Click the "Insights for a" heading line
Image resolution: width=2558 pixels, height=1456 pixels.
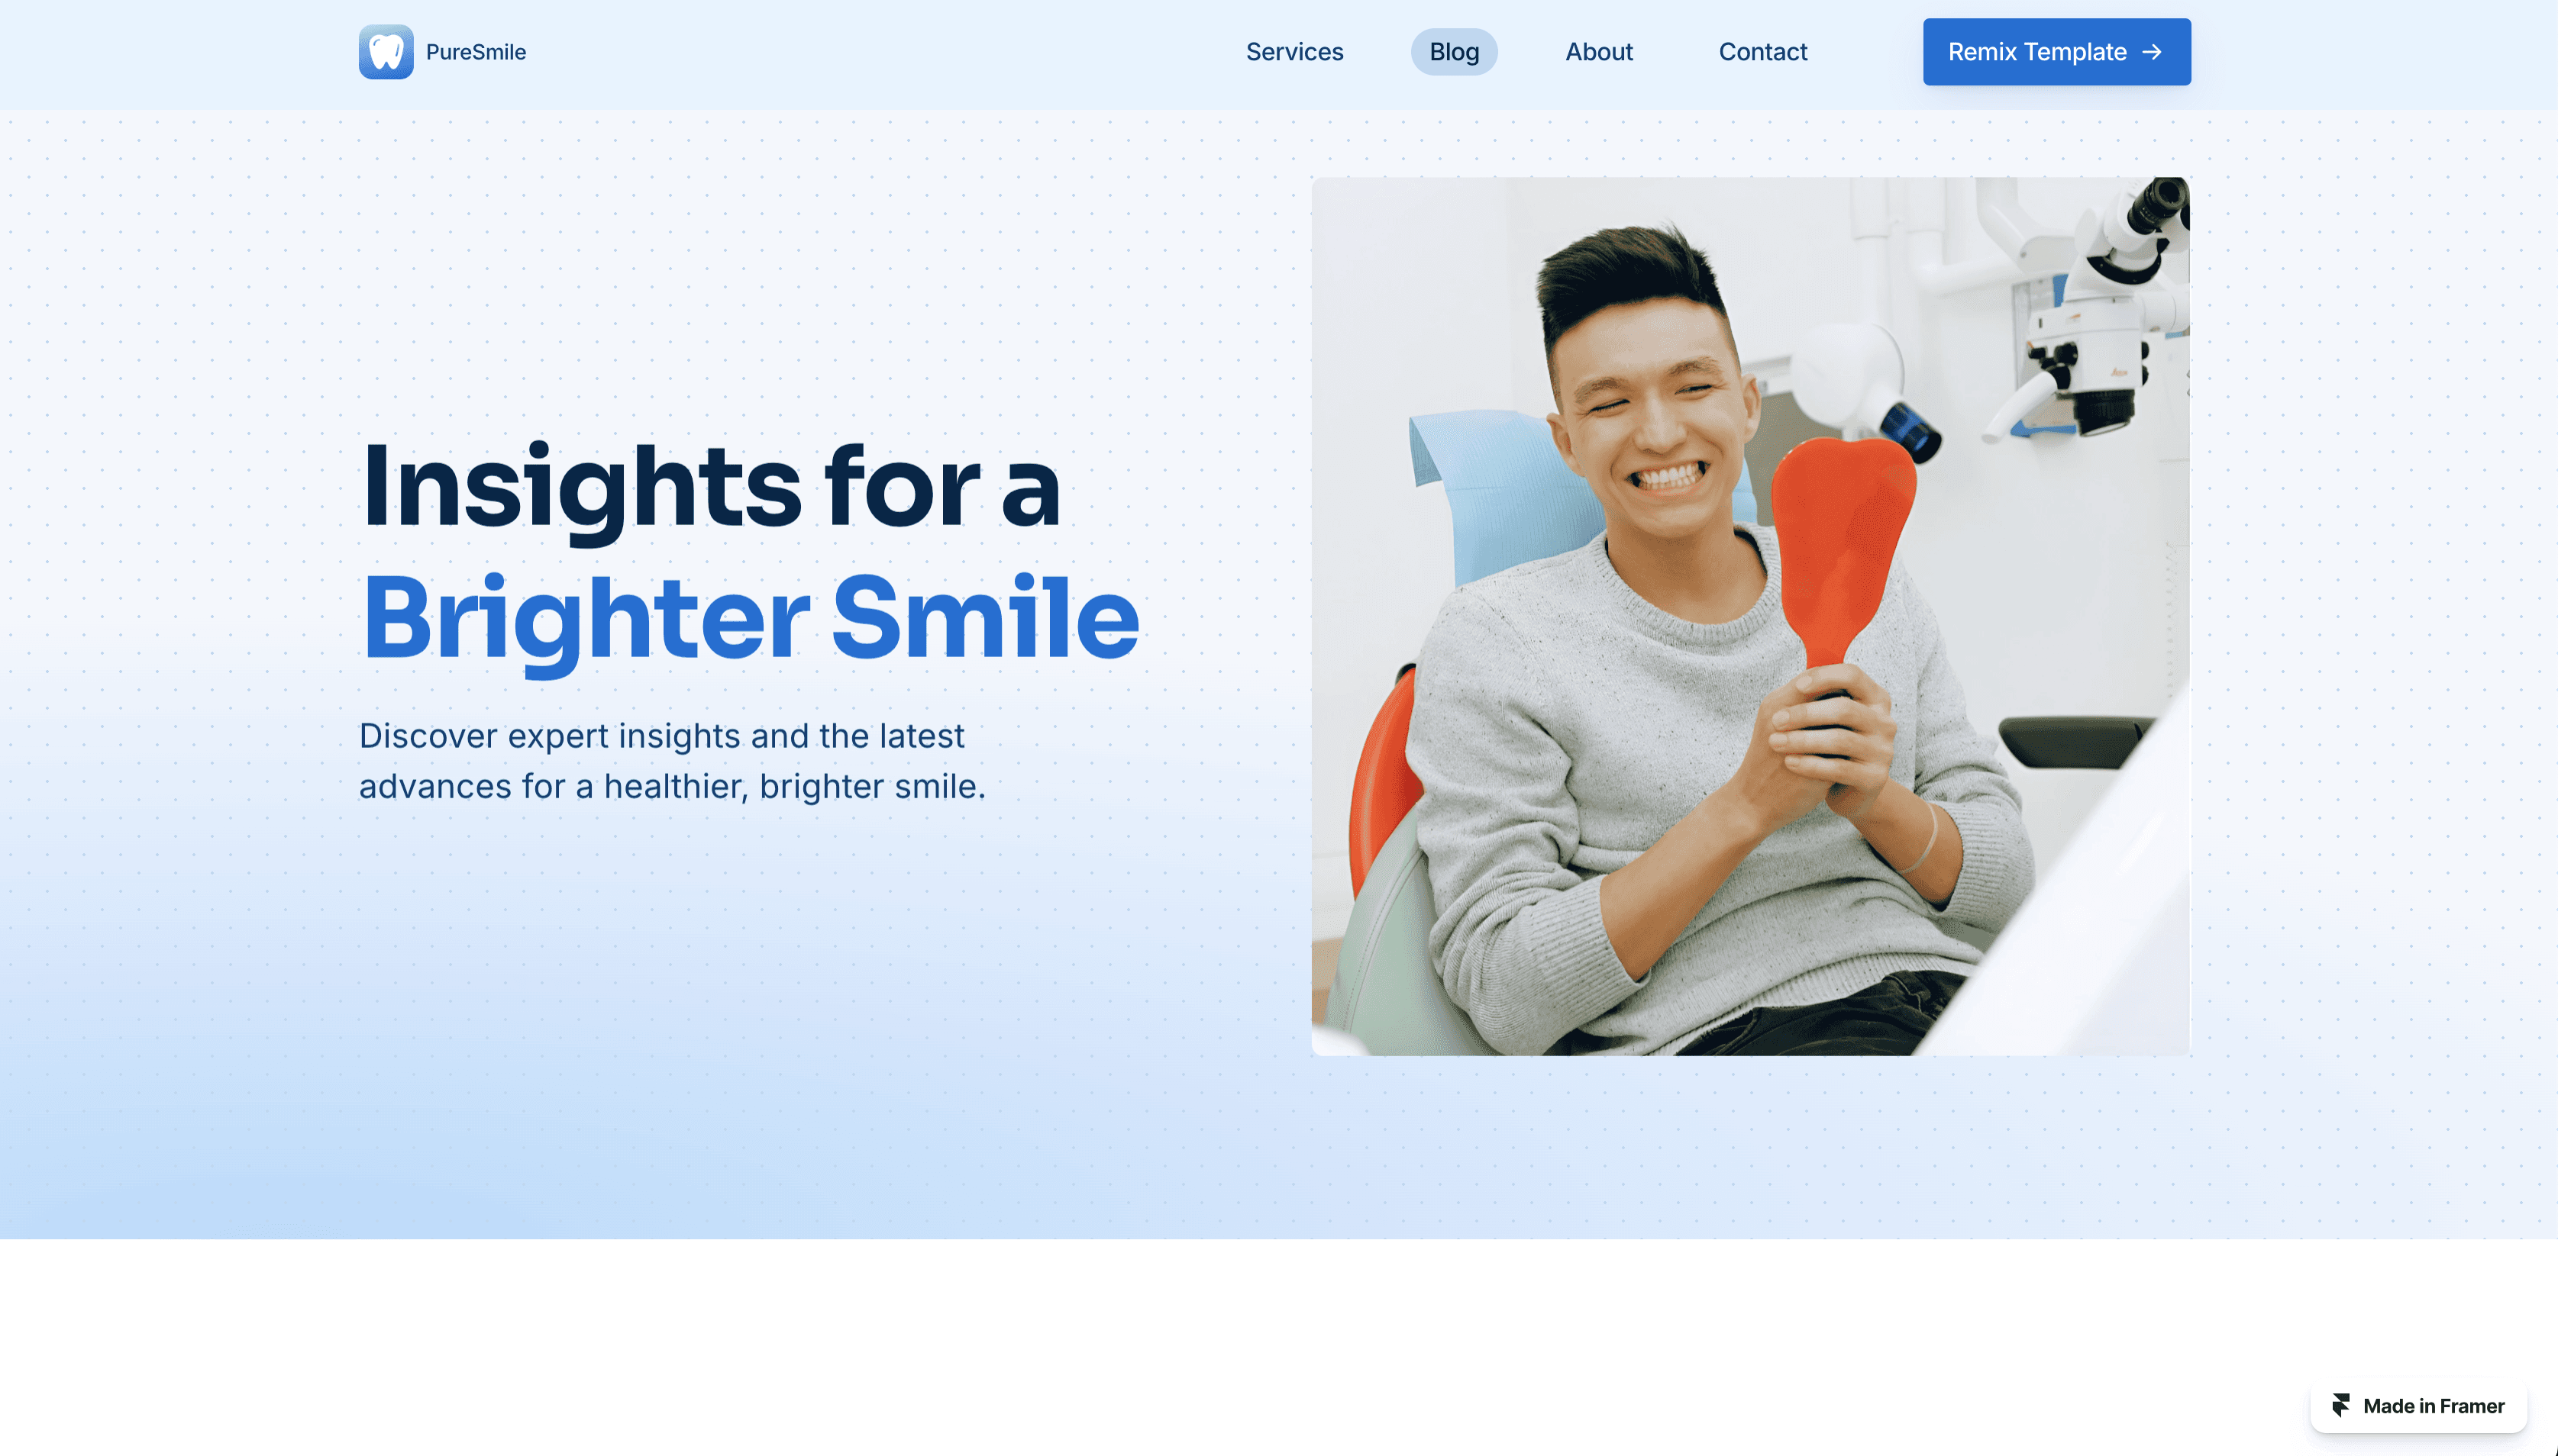712,487
